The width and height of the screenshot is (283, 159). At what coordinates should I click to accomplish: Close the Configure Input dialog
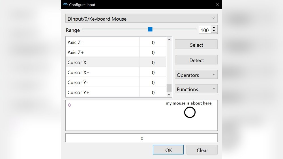[x=217, y=5]
